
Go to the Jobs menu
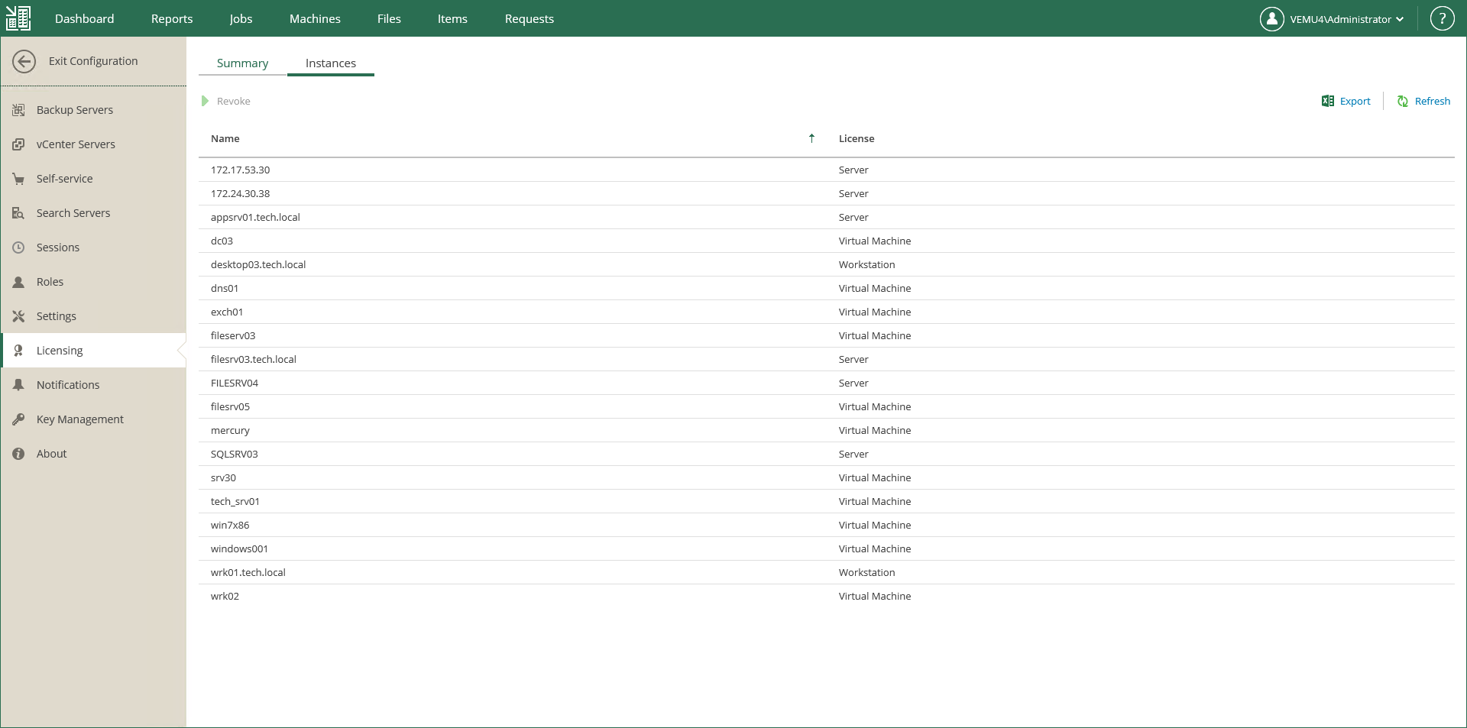pyautogui.click(x=241, y=18)
